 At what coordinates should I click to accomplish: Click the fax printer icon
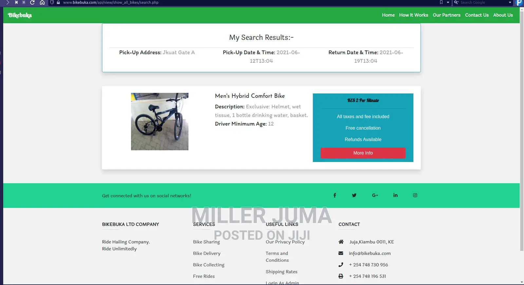pyautogui.click(x=341, y=276)
